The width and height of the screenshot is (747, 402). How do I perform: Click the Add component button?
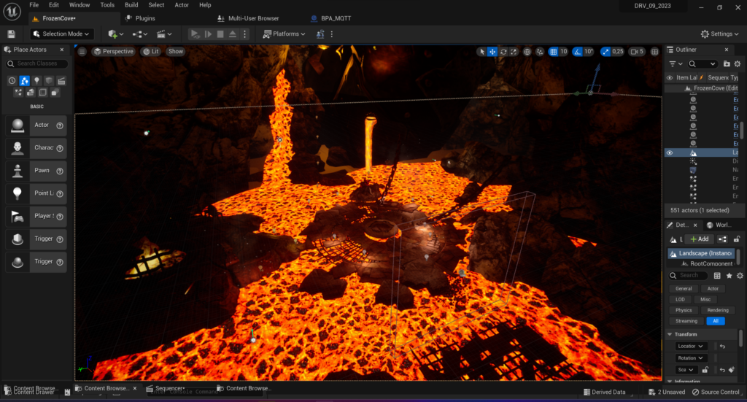tap(699, 239)
